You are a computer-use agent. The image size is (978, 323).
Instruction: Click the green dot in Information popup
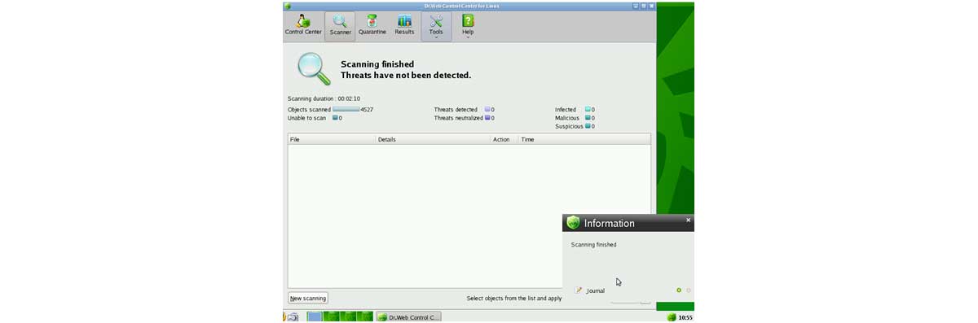coord(679,290)
